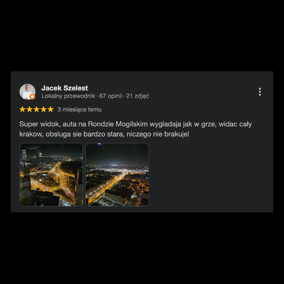Screen dimensions: 284x284
Task: Click the orange Local Guide badge on the avatar
Action: 32,97
